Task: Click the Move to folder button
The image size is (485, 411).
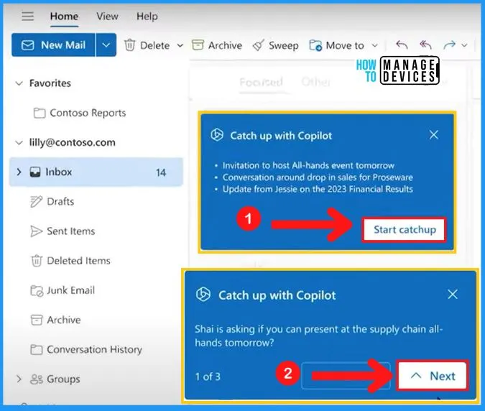Action: (x=336, y=45)
